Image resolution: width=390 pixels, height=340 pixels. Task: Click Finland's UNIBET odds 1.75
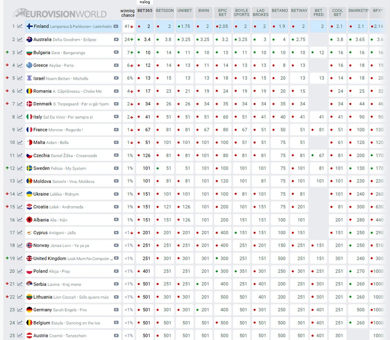click(x=184, y=26)
